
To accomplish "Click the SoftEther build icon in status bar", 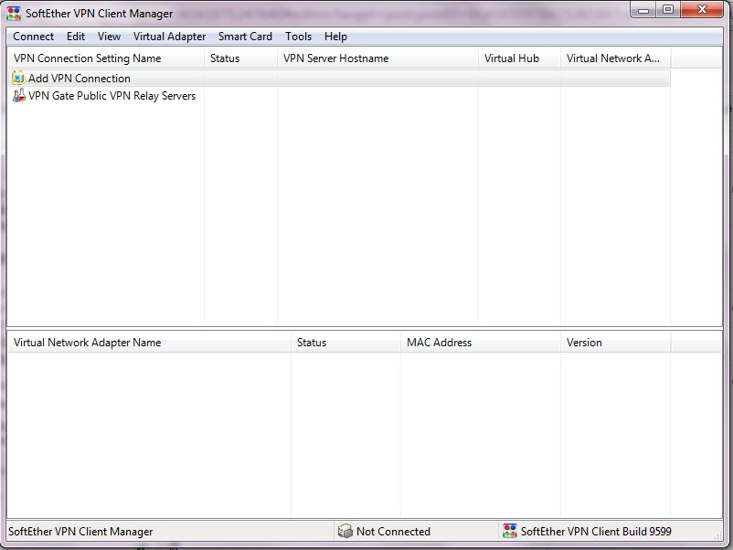I will [x=510, y=531].
